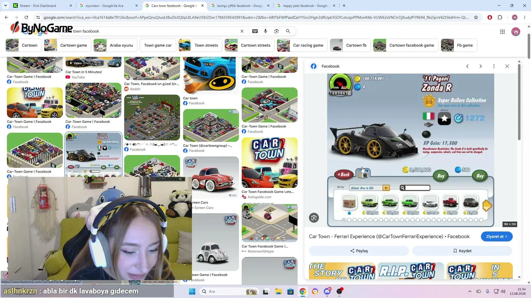Click the taskbar search box labeled Ara

(x=229, y=291)
